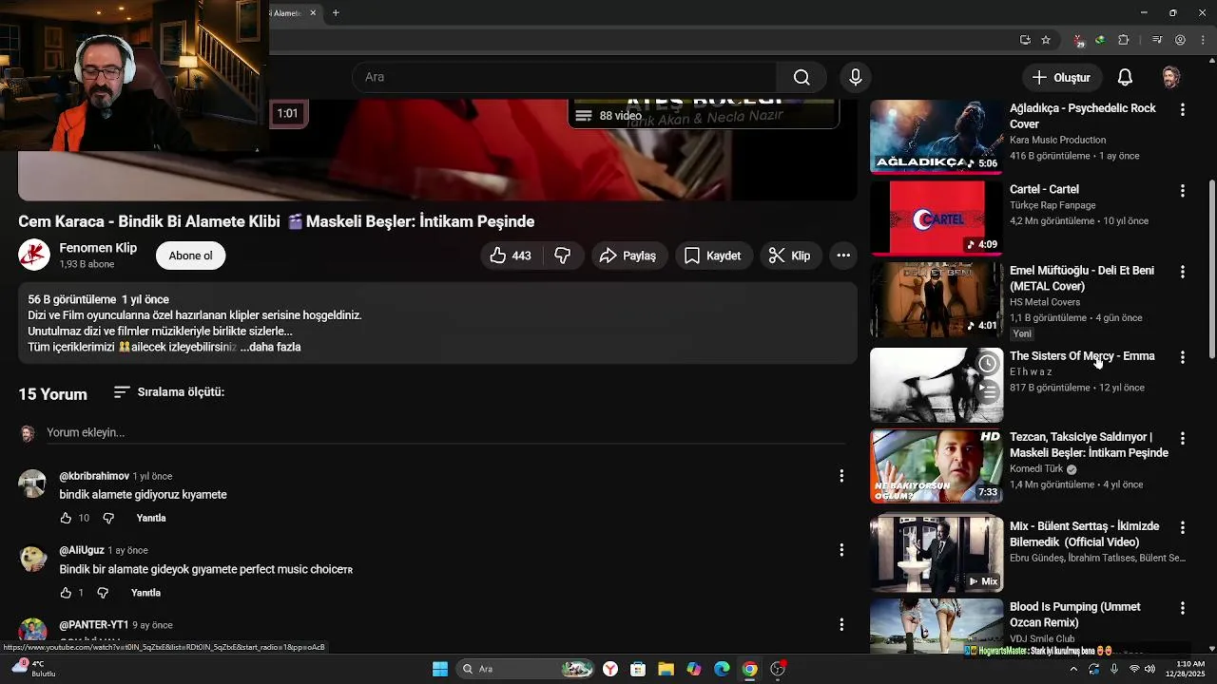
Task: Open File Explorer from the taskbar
Action: [666, 669]
